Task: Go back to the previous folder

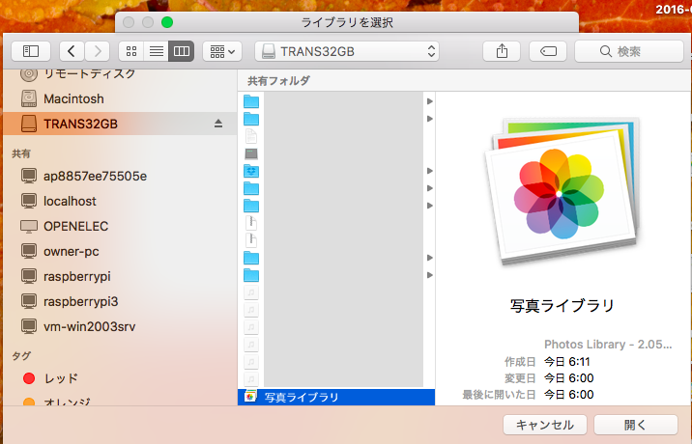Action: click(x=72, y=51)
